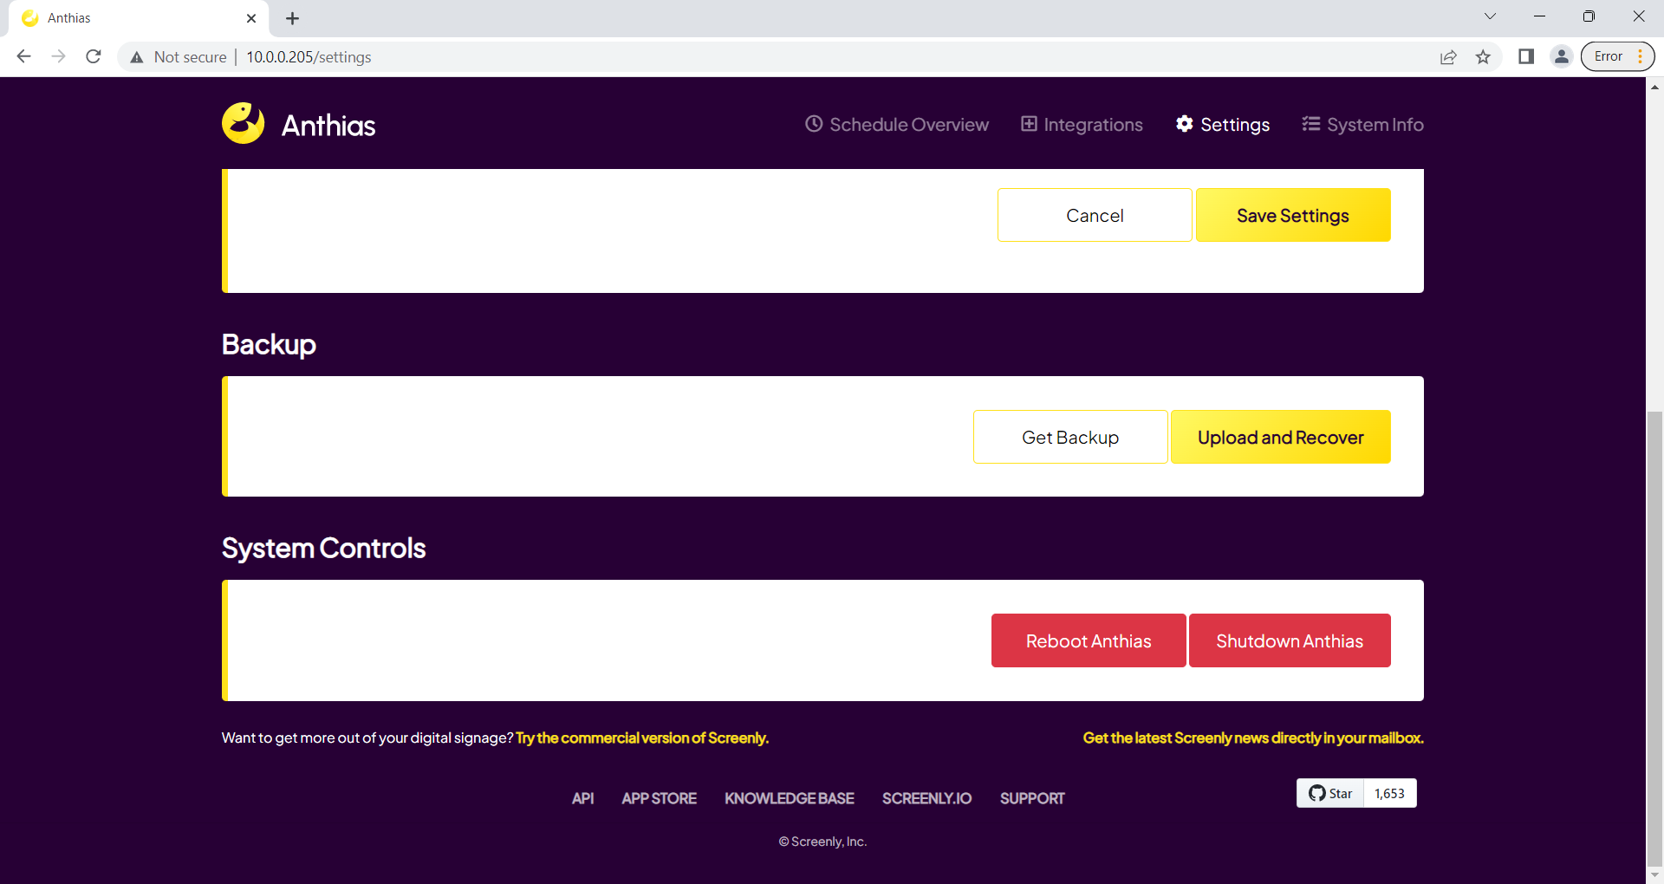This screenshot has height=884, width=1664.
Task: Reboot Anthias device
Action: click(x=1089, y=640)
